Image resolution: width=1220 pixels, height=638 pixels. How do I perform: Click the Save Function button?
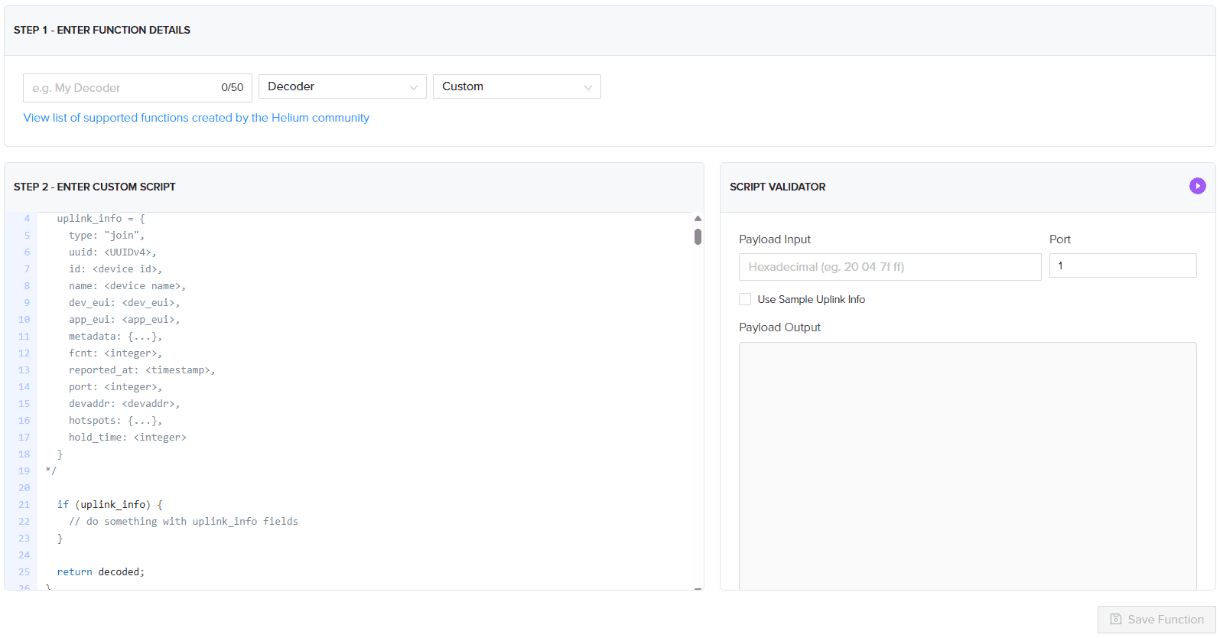[x=1157, y=620]
